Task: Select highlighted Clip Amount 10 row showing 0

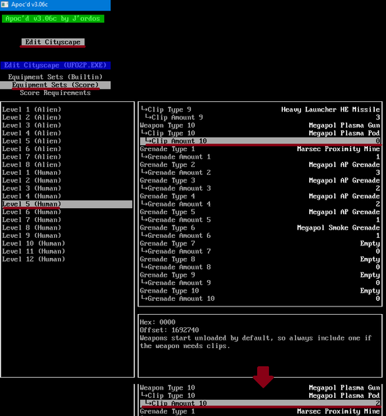Action: click(x=260, y=141)
